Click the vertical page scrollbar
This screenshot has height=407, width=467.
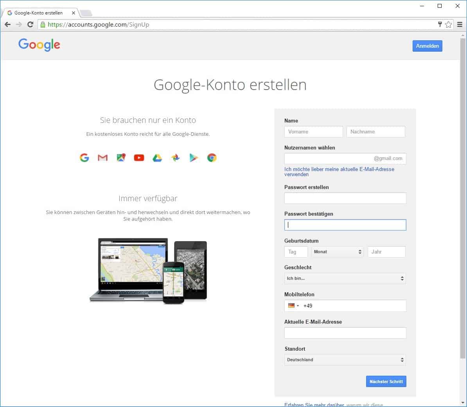coord(463,198)
